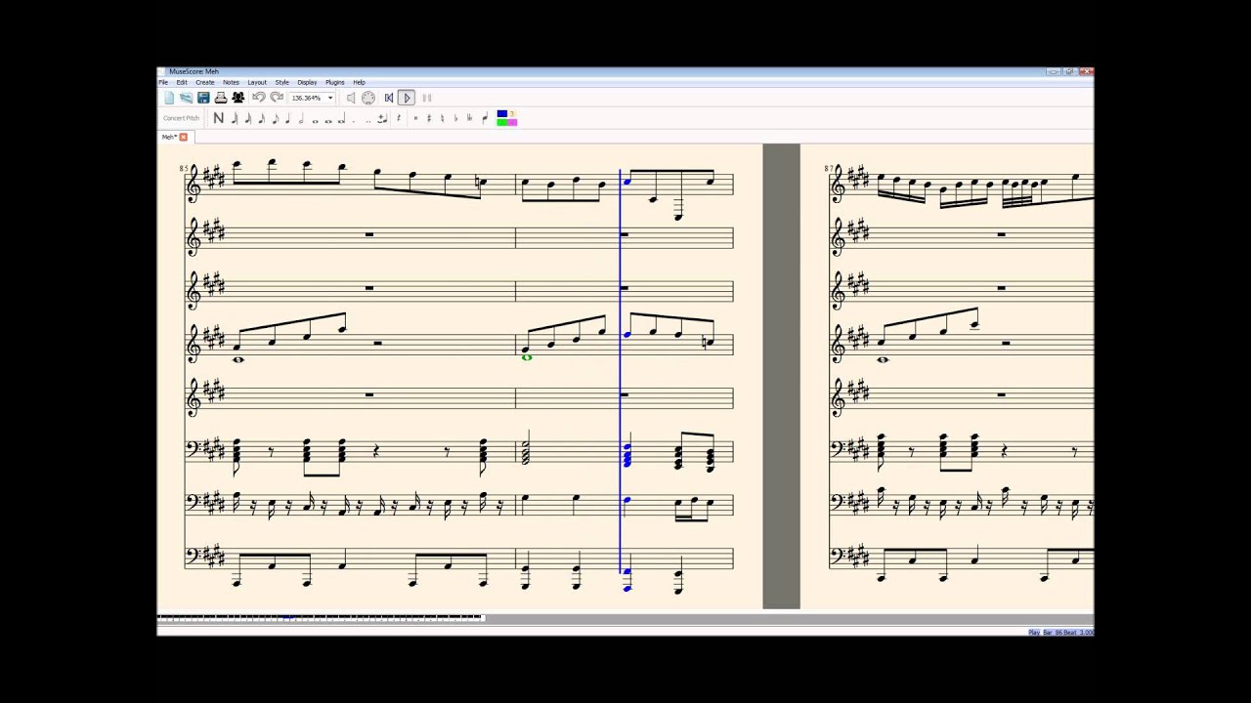Flip note stem direction icon
The width and height of the screenshot is (1251, 703).
[x=485, y=118]
